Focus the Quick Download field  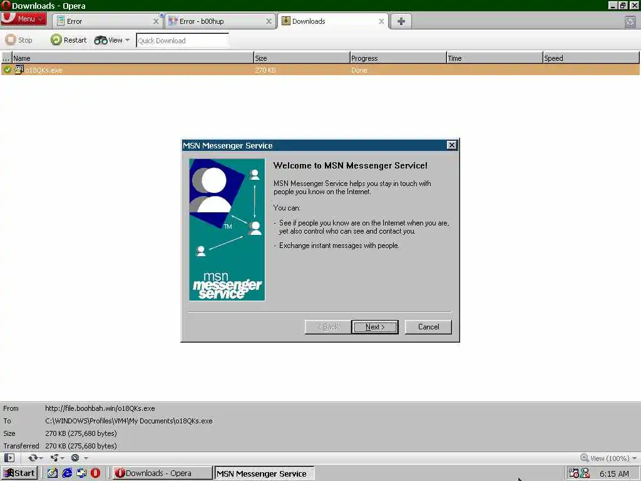(x=182, y=41)
